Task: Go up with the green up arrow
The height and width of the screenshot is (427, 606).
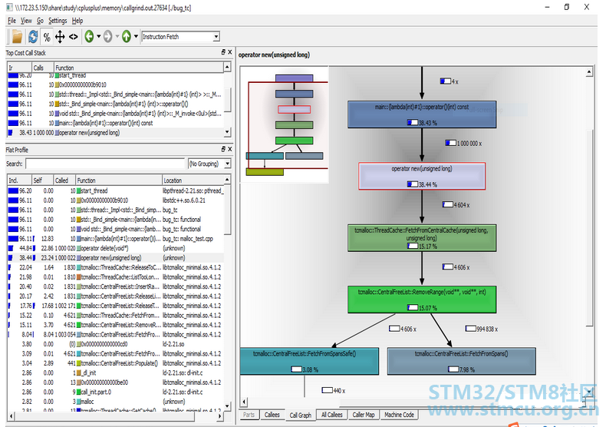Action: tap(127, 37)
